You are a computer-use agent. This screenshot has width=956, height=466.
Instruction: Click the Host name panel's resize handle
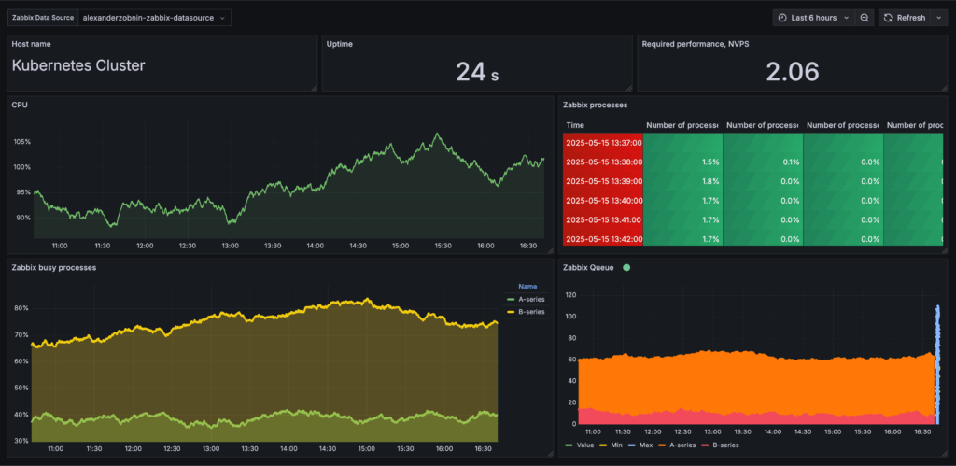[313, 87]
